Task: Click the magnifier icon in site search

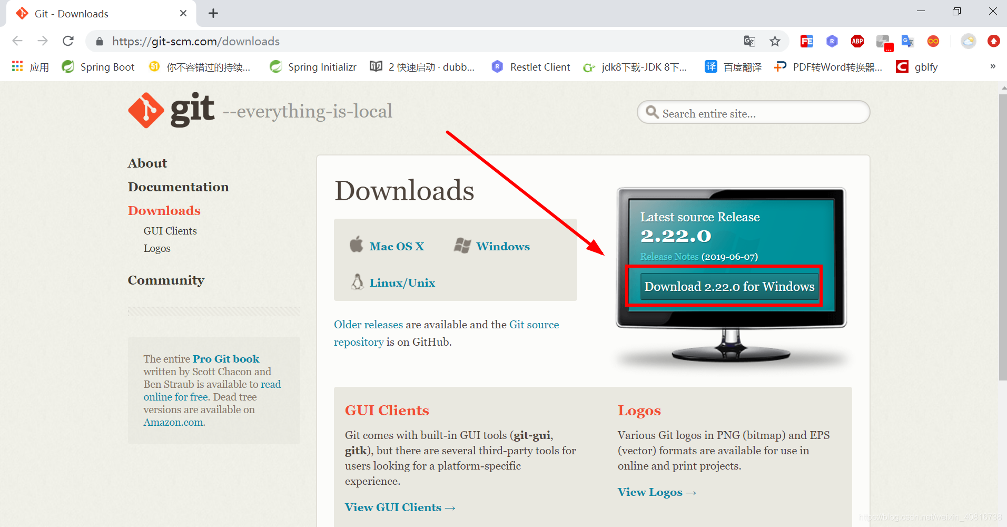Action: tap(652, 112)
